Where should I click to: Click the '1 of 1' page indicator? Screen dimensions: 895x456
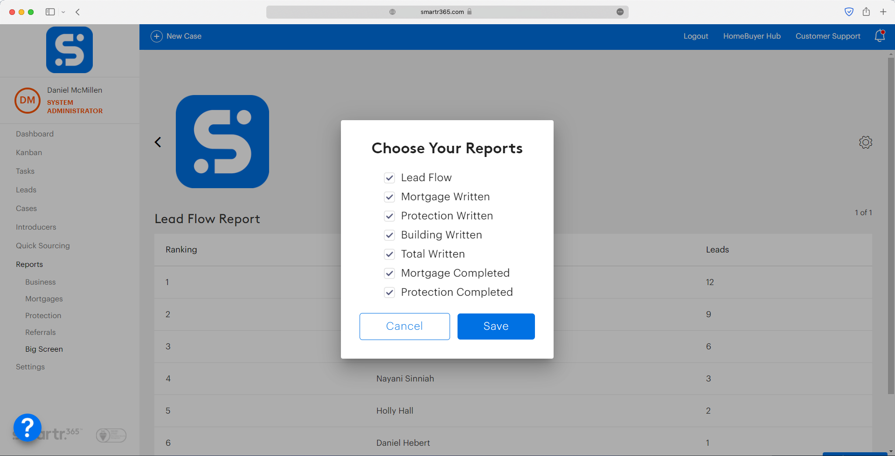point(863,212)
